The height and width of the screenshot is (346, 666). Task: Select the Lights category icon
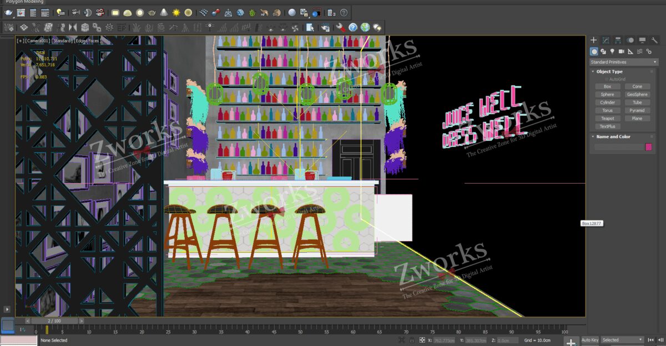coord(612,52)
